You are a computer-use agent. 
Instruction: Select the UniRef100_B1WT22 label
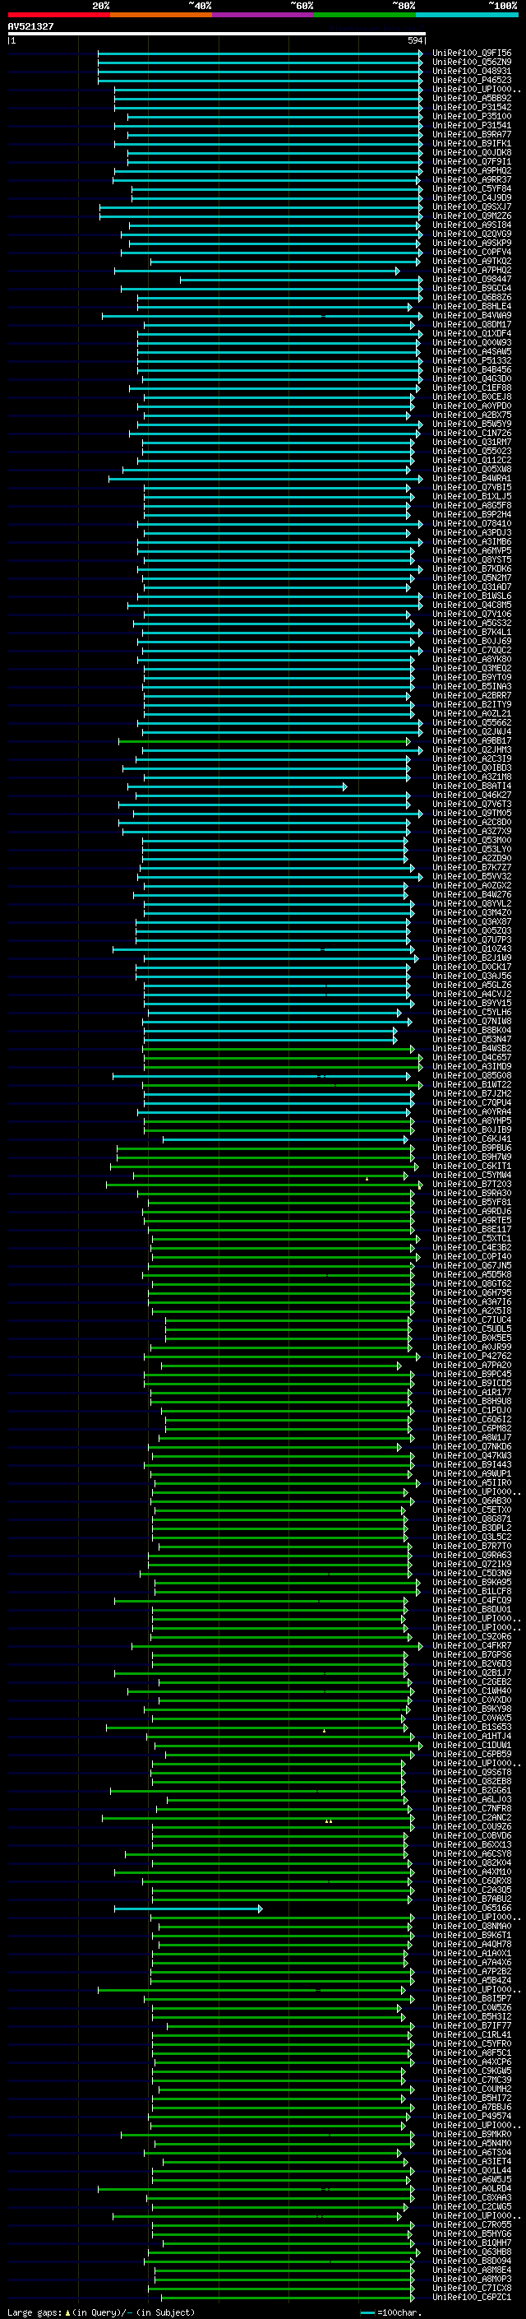(472, 1084)
